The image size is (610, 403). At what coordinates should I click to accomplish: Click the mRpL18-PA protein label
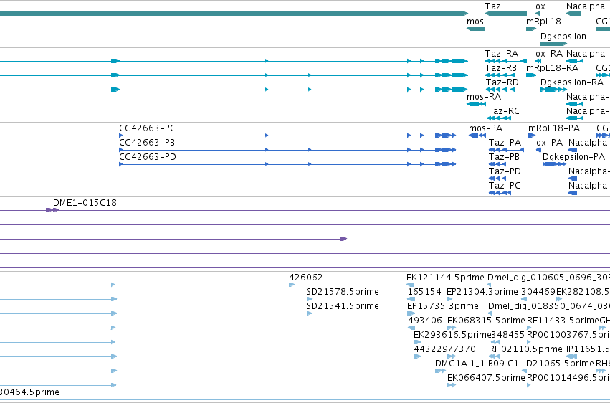554,128
